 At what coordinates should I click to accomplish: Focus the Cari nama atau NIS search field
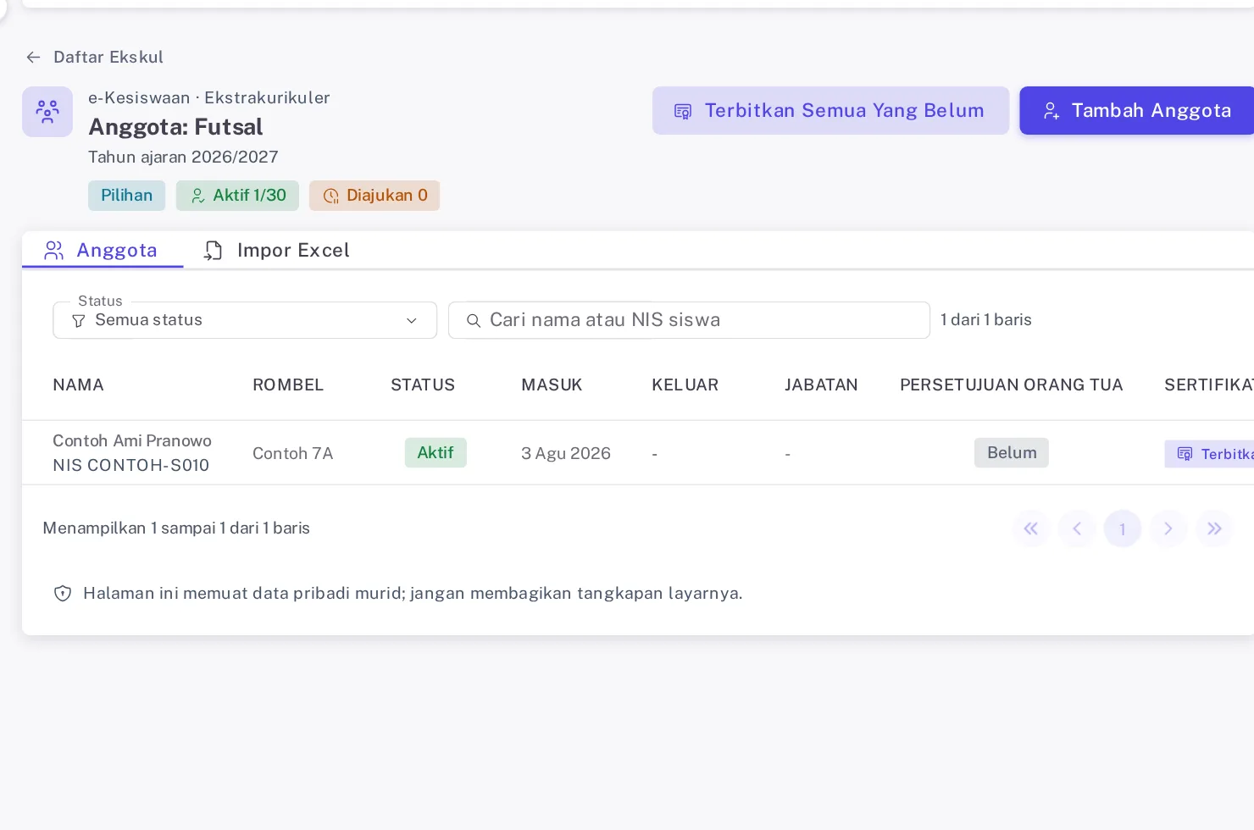click(x=689, y=320)
